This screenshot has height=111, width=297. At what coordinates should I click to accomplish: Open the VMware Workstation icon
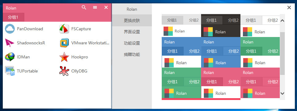point(64,43)
